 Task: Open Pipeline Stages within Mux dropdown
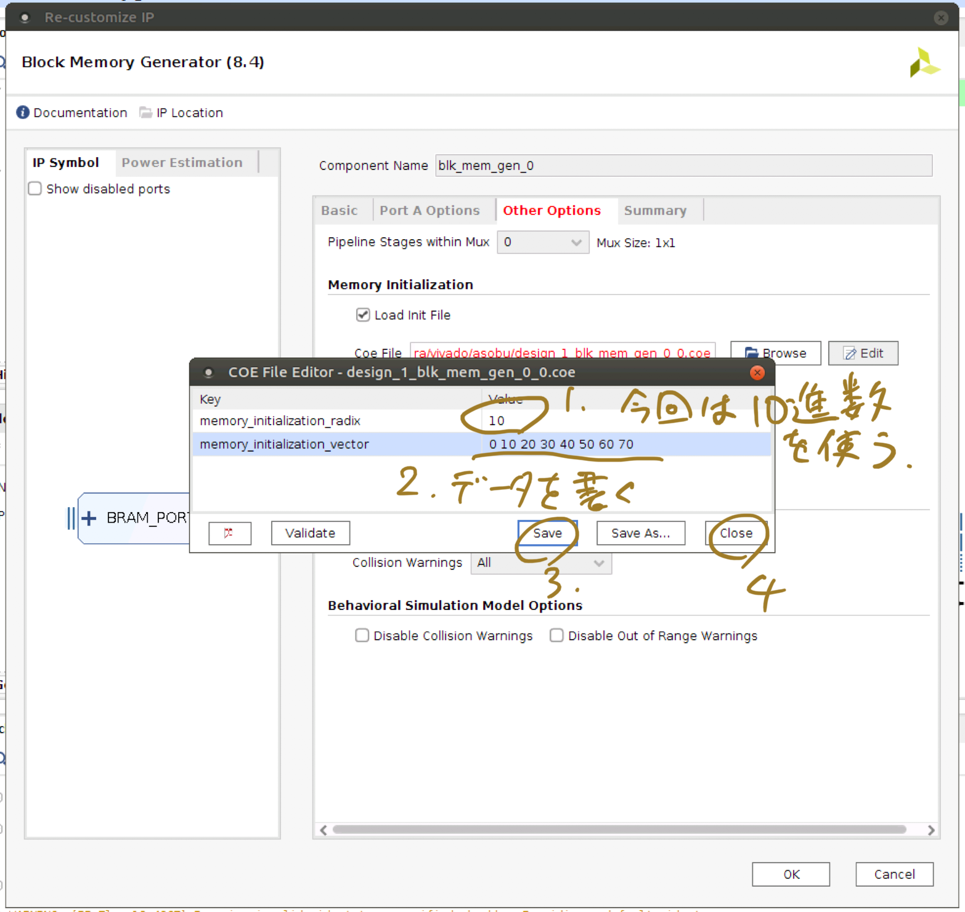click(543, 242)
